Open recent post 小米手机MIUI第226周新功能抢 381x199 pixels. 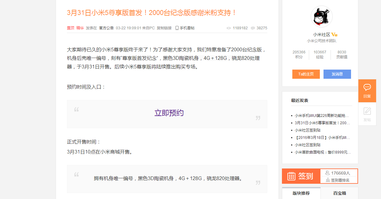pyautogui.click(x=322, y=116)
